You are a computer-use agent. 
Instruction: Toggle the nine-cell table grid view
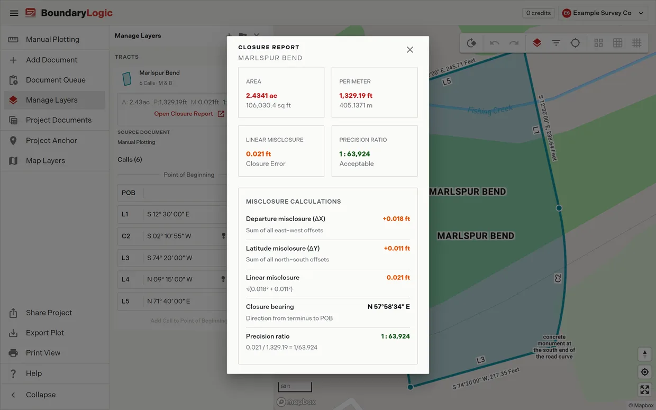point(617,43)
